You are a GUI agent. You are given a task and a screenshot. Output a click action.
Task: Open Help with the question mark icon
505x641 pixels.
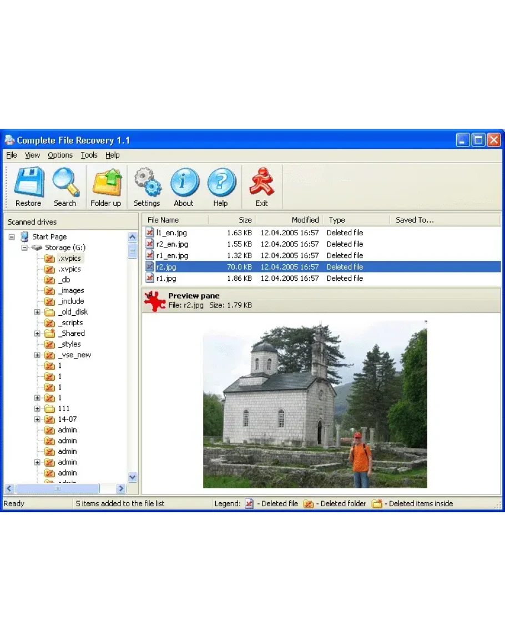click(220, 182)
